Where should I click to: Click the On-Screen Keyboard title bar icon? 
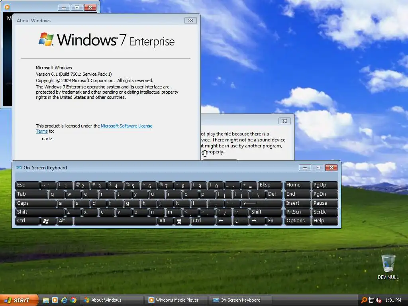pos(19,168)
